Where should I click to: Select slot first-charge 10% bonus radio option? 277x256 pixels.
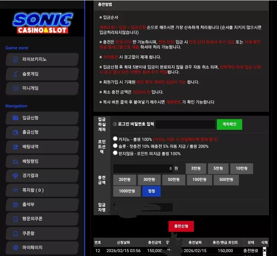(x=115, y=146)
